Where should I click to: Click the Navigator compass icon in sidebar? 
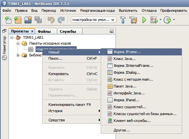pos(4,57)
